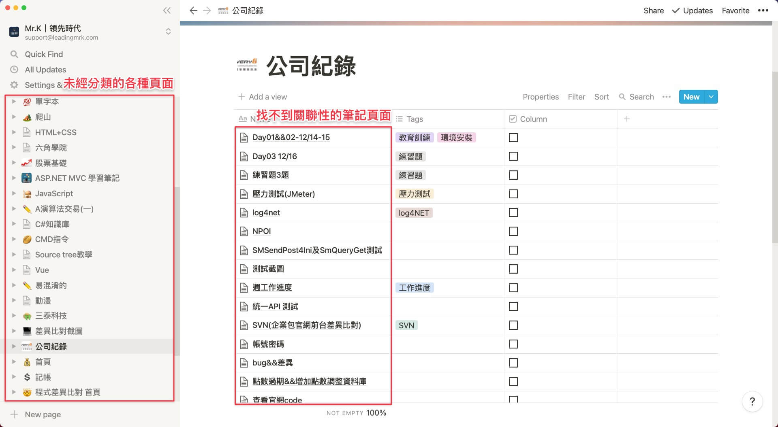Click the 單字本 page's 100 emoji icon
778x427 pixels.
(27, 102)
